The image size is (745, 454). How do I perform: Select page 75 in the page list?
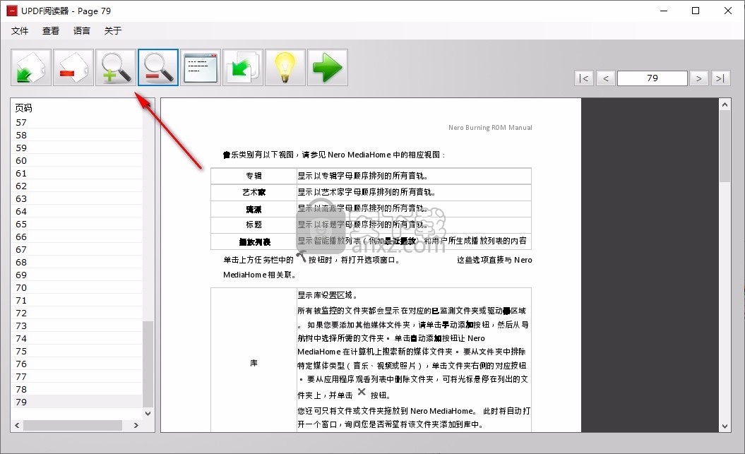pos(76,352)
